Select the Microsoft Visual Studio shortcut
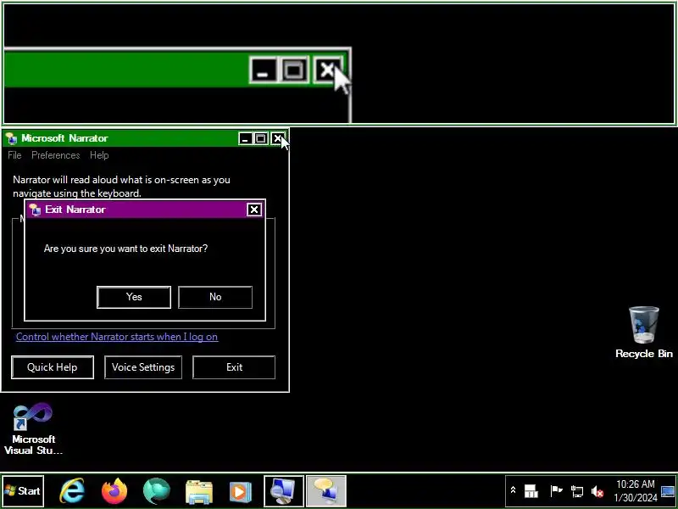This screenshot has width=678, height=509. (x=33, y=429)
